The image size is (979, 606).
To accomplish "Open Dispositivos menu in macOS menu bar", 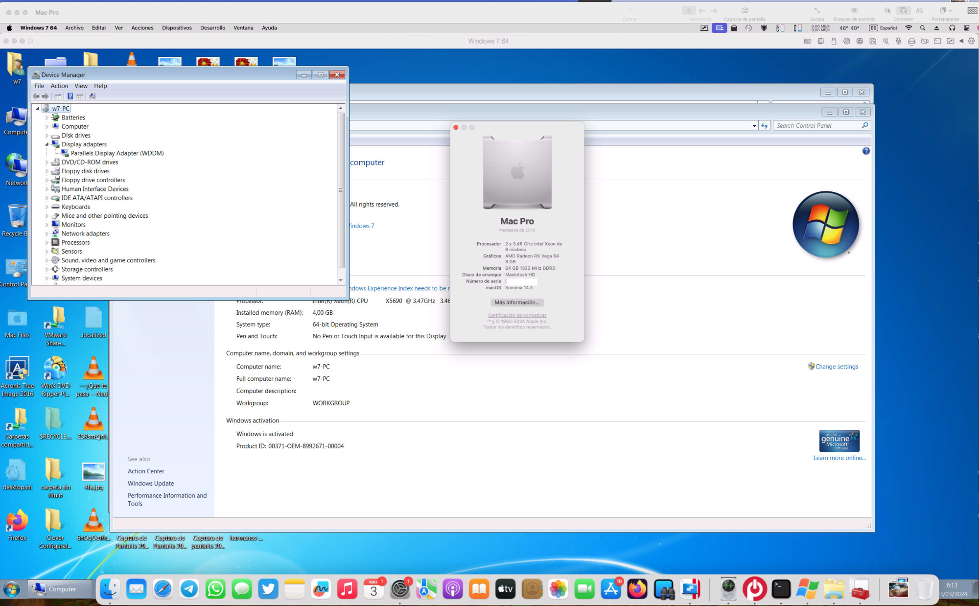I will (x=177, y=28).
